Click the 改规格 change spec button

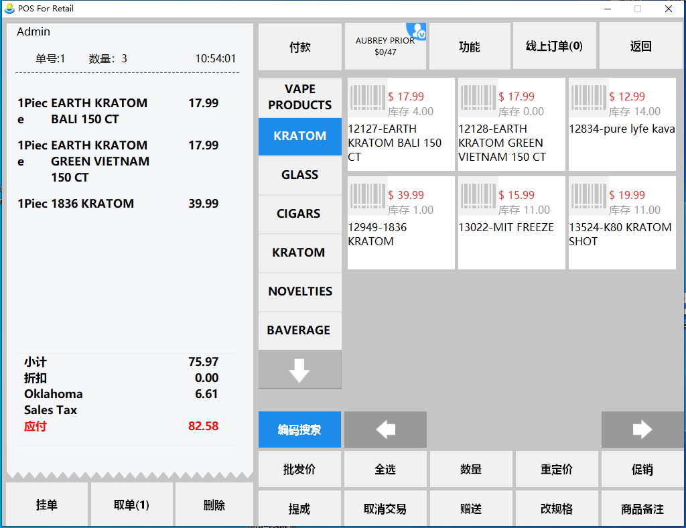[557, 509]
